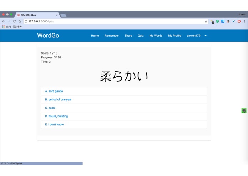The height and width of the screenshot is (176, 248).
Task: Click the address bar URL field
Action: (x=116, y=21)
